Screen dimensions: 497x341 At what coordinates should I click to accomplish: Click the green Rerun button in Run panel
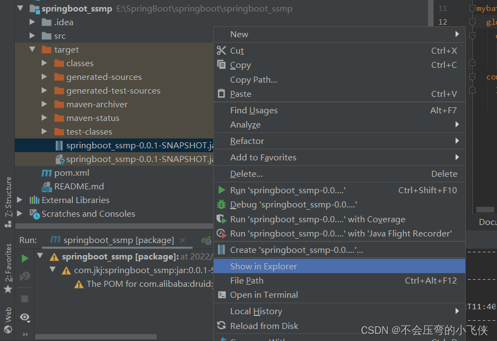point(25,258)
